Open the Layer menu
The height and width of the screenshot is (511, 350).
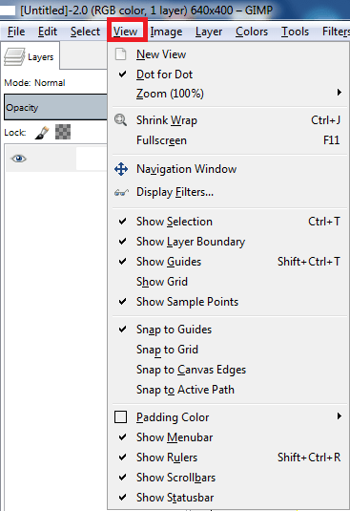209,32
